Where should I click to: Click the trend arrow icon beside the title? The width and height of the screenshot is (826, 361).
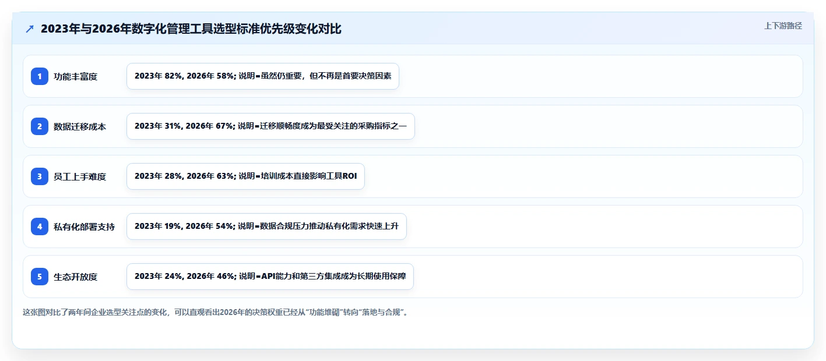click(x=30, y=29)
